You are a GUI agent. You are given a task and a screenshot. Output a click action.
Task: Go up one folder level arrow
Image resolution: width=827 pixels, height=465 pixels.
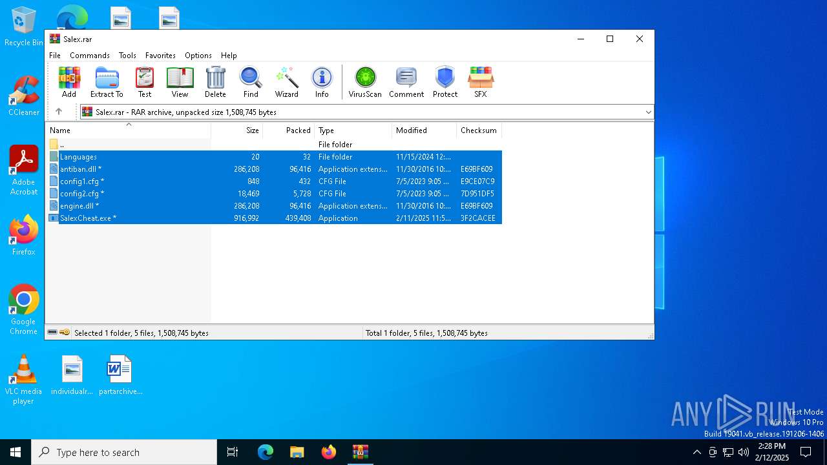pos(59,112)
